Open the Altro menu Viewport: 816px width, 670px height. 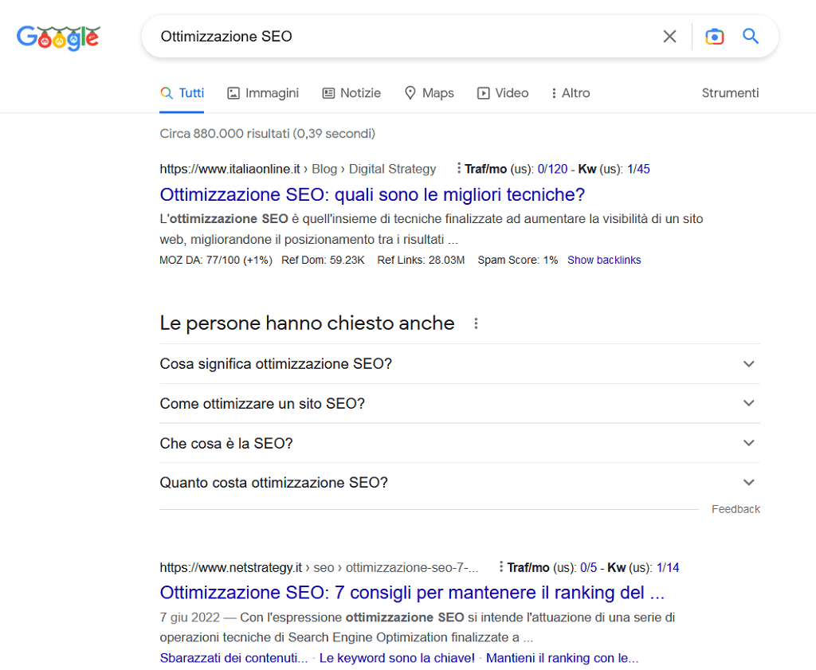click(x=570, y=92)
